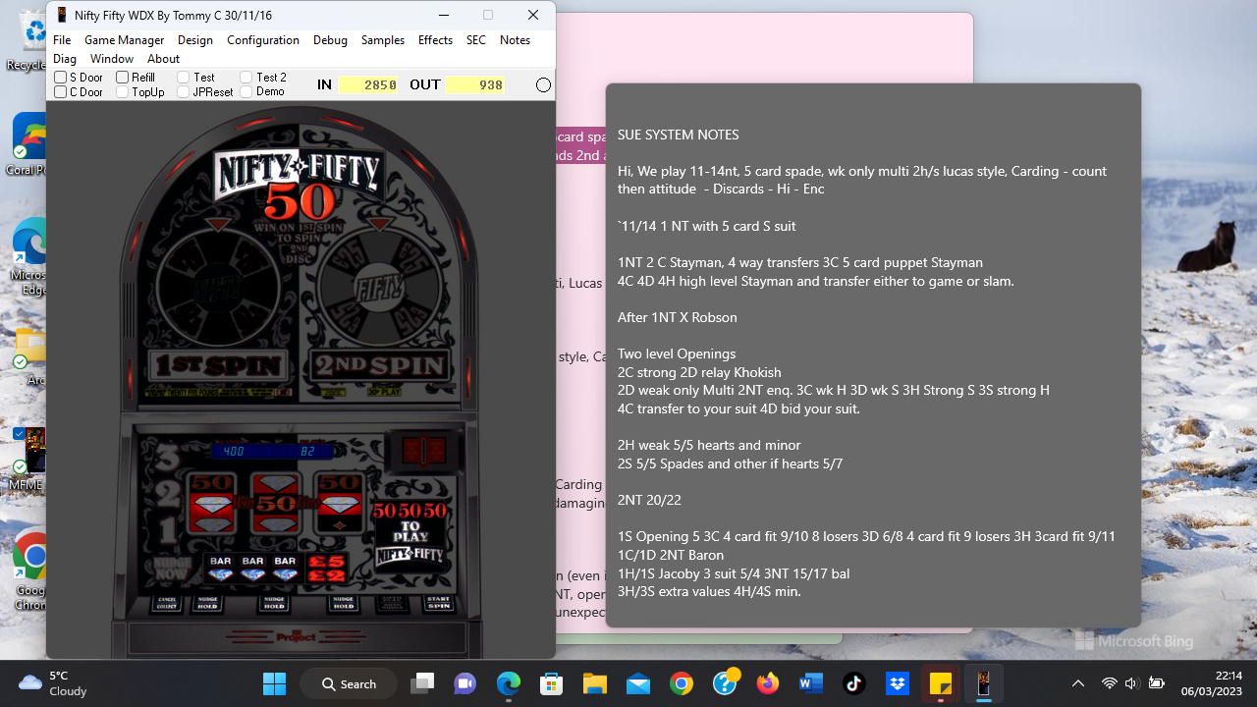Show hidden system tray icons
The width and height of the screenshot is (1257, 707).
click(x=1077, y=684)
